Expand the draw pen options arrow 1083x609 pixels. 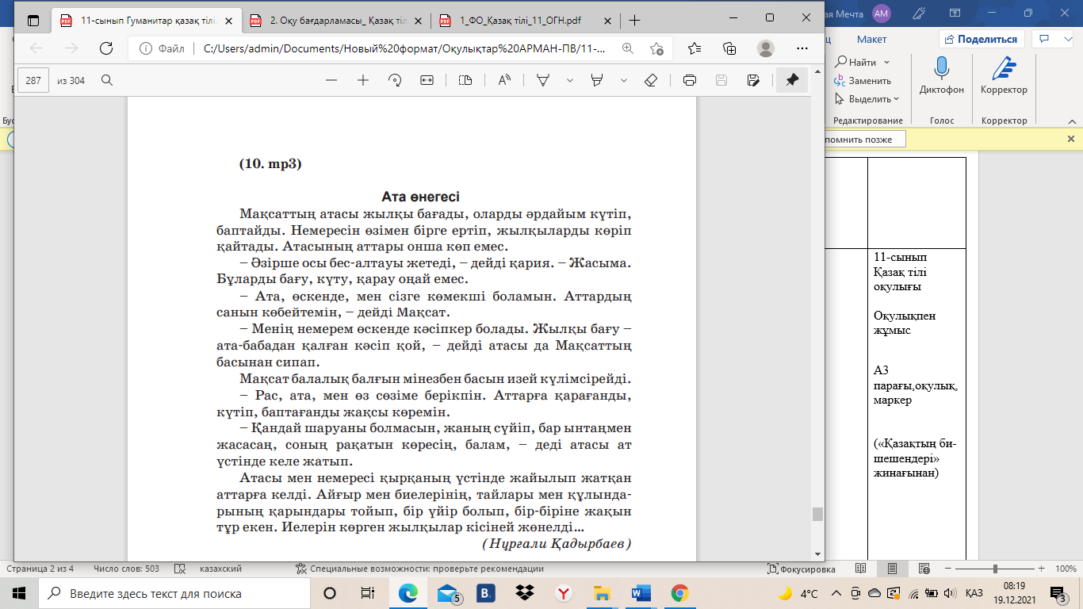click(569, 80)
